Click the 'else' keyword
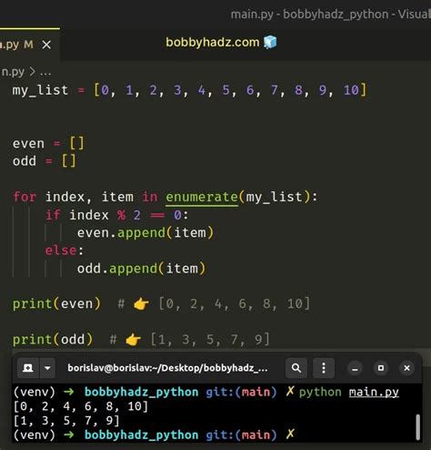Viewport: 431px width, 450px height. click(60, 251)
